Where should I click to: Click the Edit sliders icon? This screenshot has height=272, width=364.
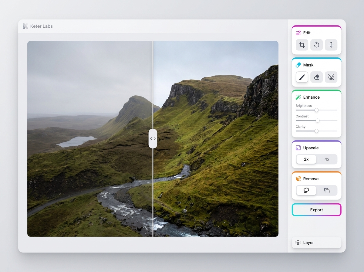(298, 33)
